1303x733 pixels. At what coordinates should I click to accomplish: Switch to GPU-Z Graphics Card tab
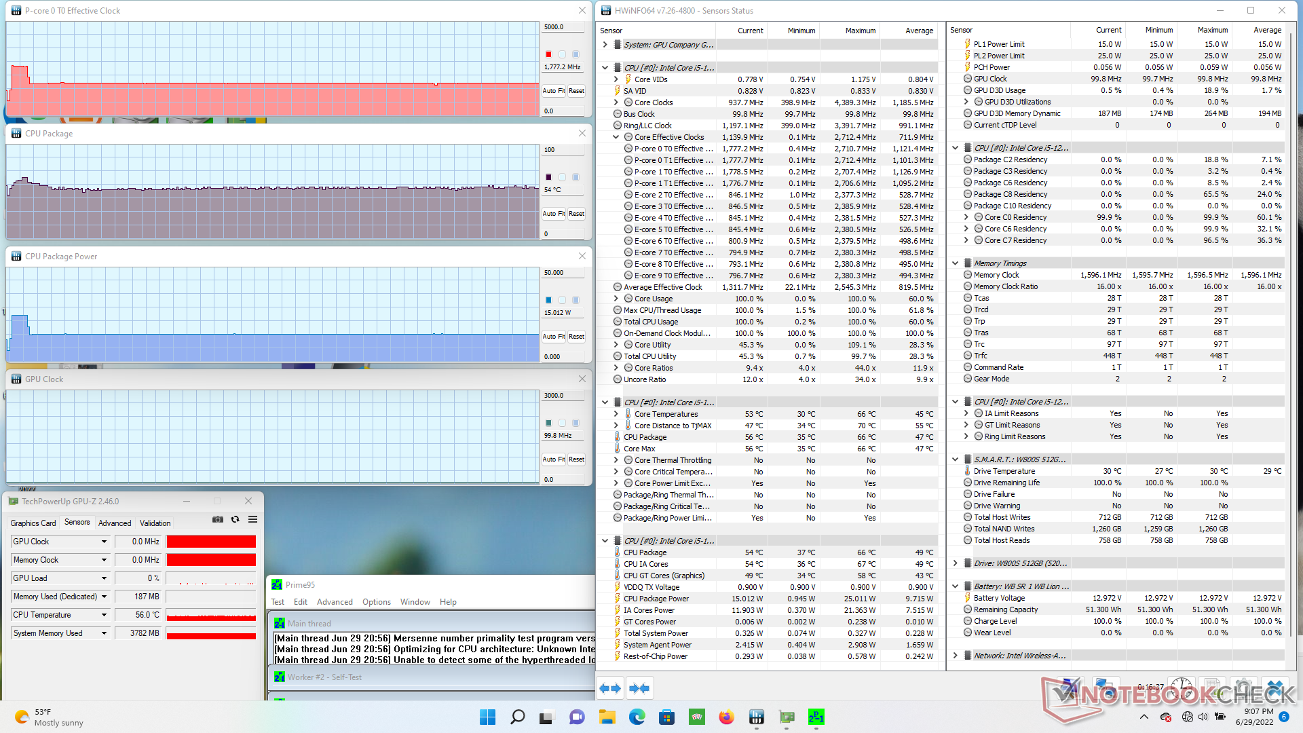tap(33, 523)
